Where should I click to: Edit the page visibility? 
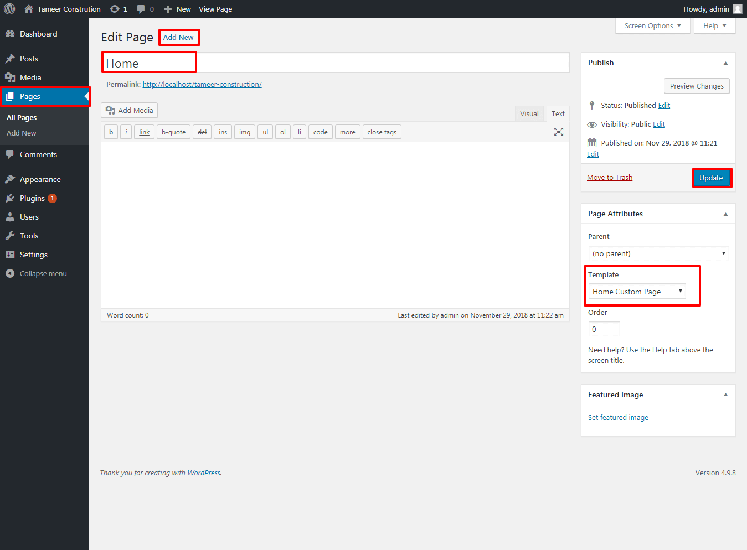[x=659, y=124]
